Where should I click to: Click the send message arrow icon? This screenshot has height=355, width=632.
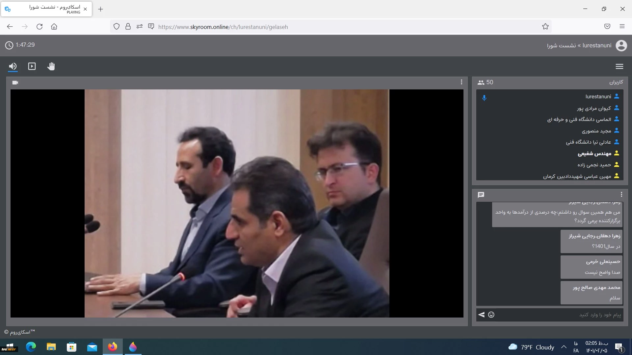pos(481,315)
